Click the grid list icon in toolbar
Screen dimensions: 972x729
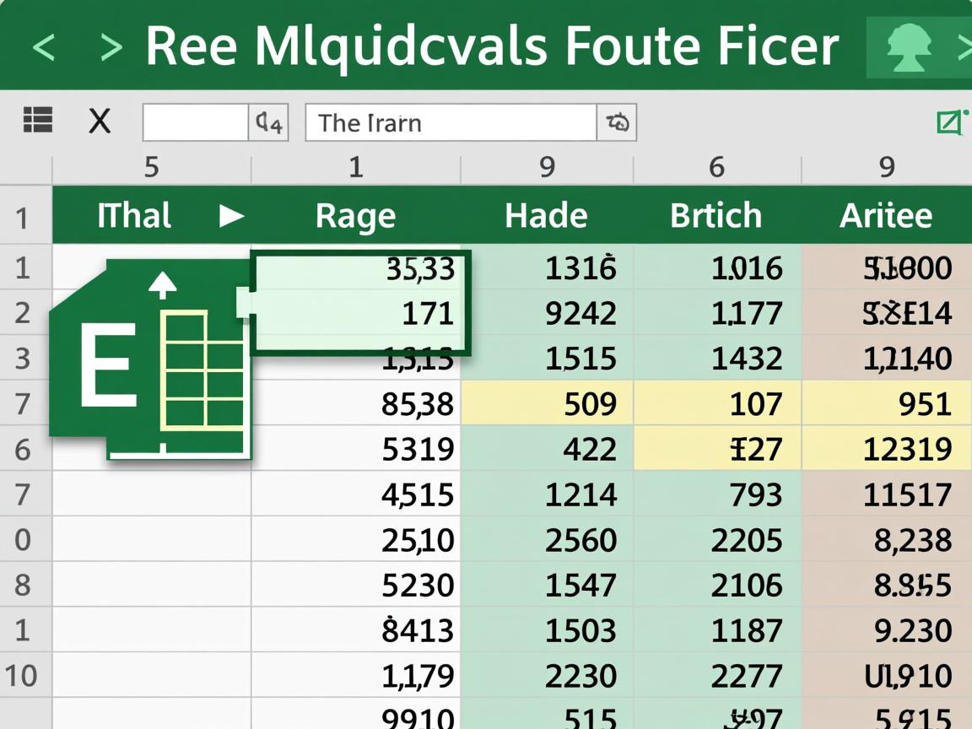tap(38, 121)
